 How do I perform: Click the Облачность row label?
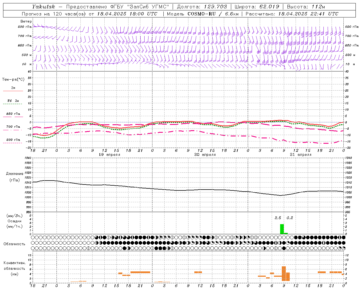point(14,244)
